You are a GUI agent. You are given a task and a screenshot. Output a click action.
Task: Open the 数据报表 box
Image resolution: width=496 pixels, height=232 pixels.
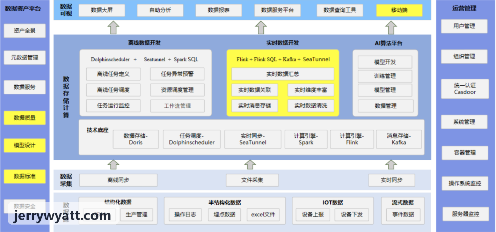pyautogui.click(x=219, y=10)
